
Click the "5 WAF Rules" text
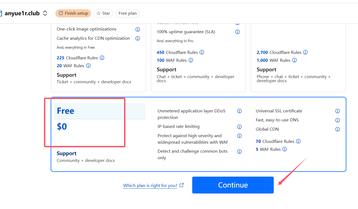(x=268, y=149)
